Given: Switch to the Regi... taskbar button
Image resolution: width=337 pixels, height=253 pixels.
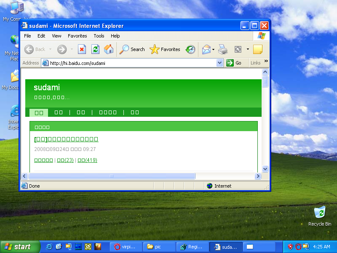Looking at the screenshot, I should coord(193,247).
